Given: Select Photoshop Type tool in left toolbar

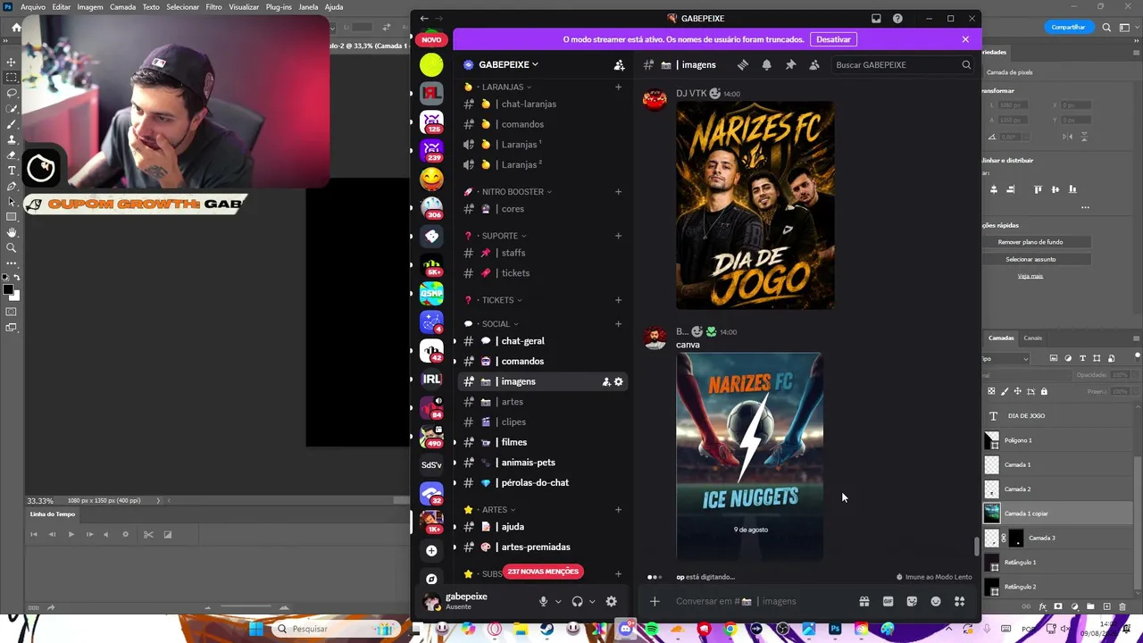Looking at the screenshot, I should pyautogui.click(x=12, y=170).
